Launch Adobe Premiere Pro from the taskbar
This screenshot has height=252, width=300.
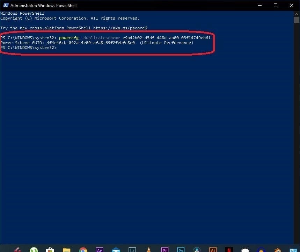click(x=165, y=250)
